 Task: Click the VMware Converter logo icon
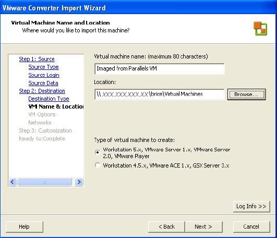pyautogui.click(x=260, y=29)
